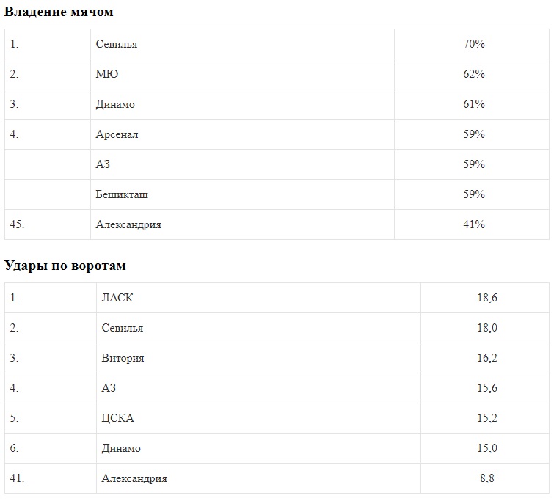Select the Арсенал team cell

pos(117,134)
